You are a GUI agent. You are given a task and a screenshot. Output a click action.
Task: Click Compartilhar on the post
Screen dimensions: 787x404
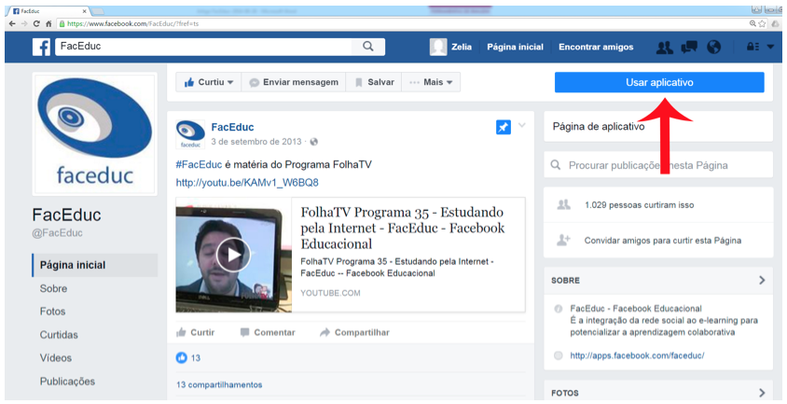(354, 333)
